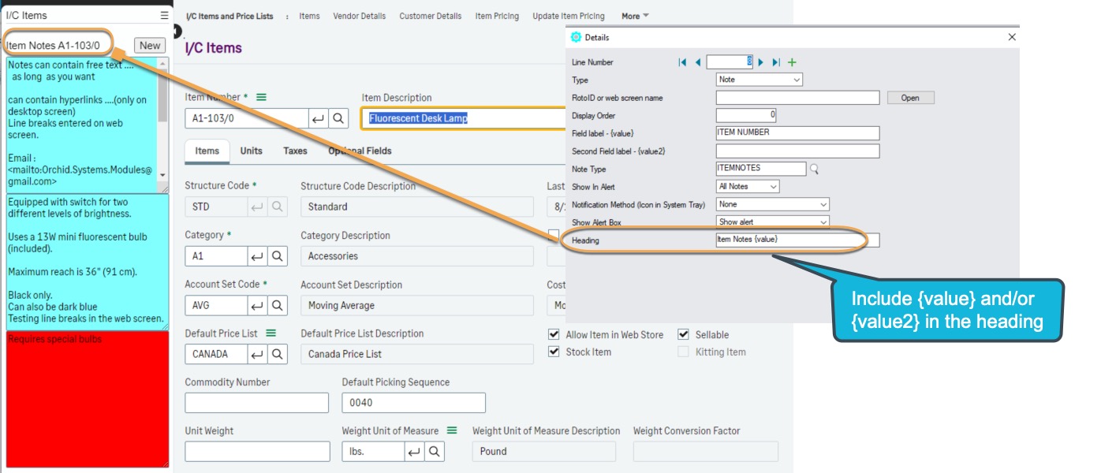
Task: Open the Vendor Details menu item
Action: (360, 16)
